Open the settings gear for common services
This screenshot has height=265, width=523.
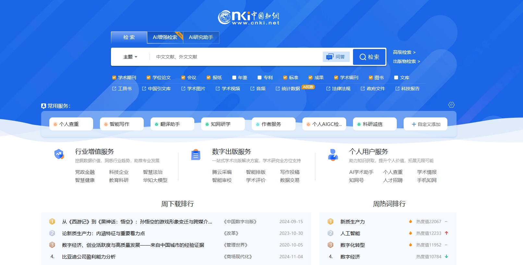[x=451, y=105]
